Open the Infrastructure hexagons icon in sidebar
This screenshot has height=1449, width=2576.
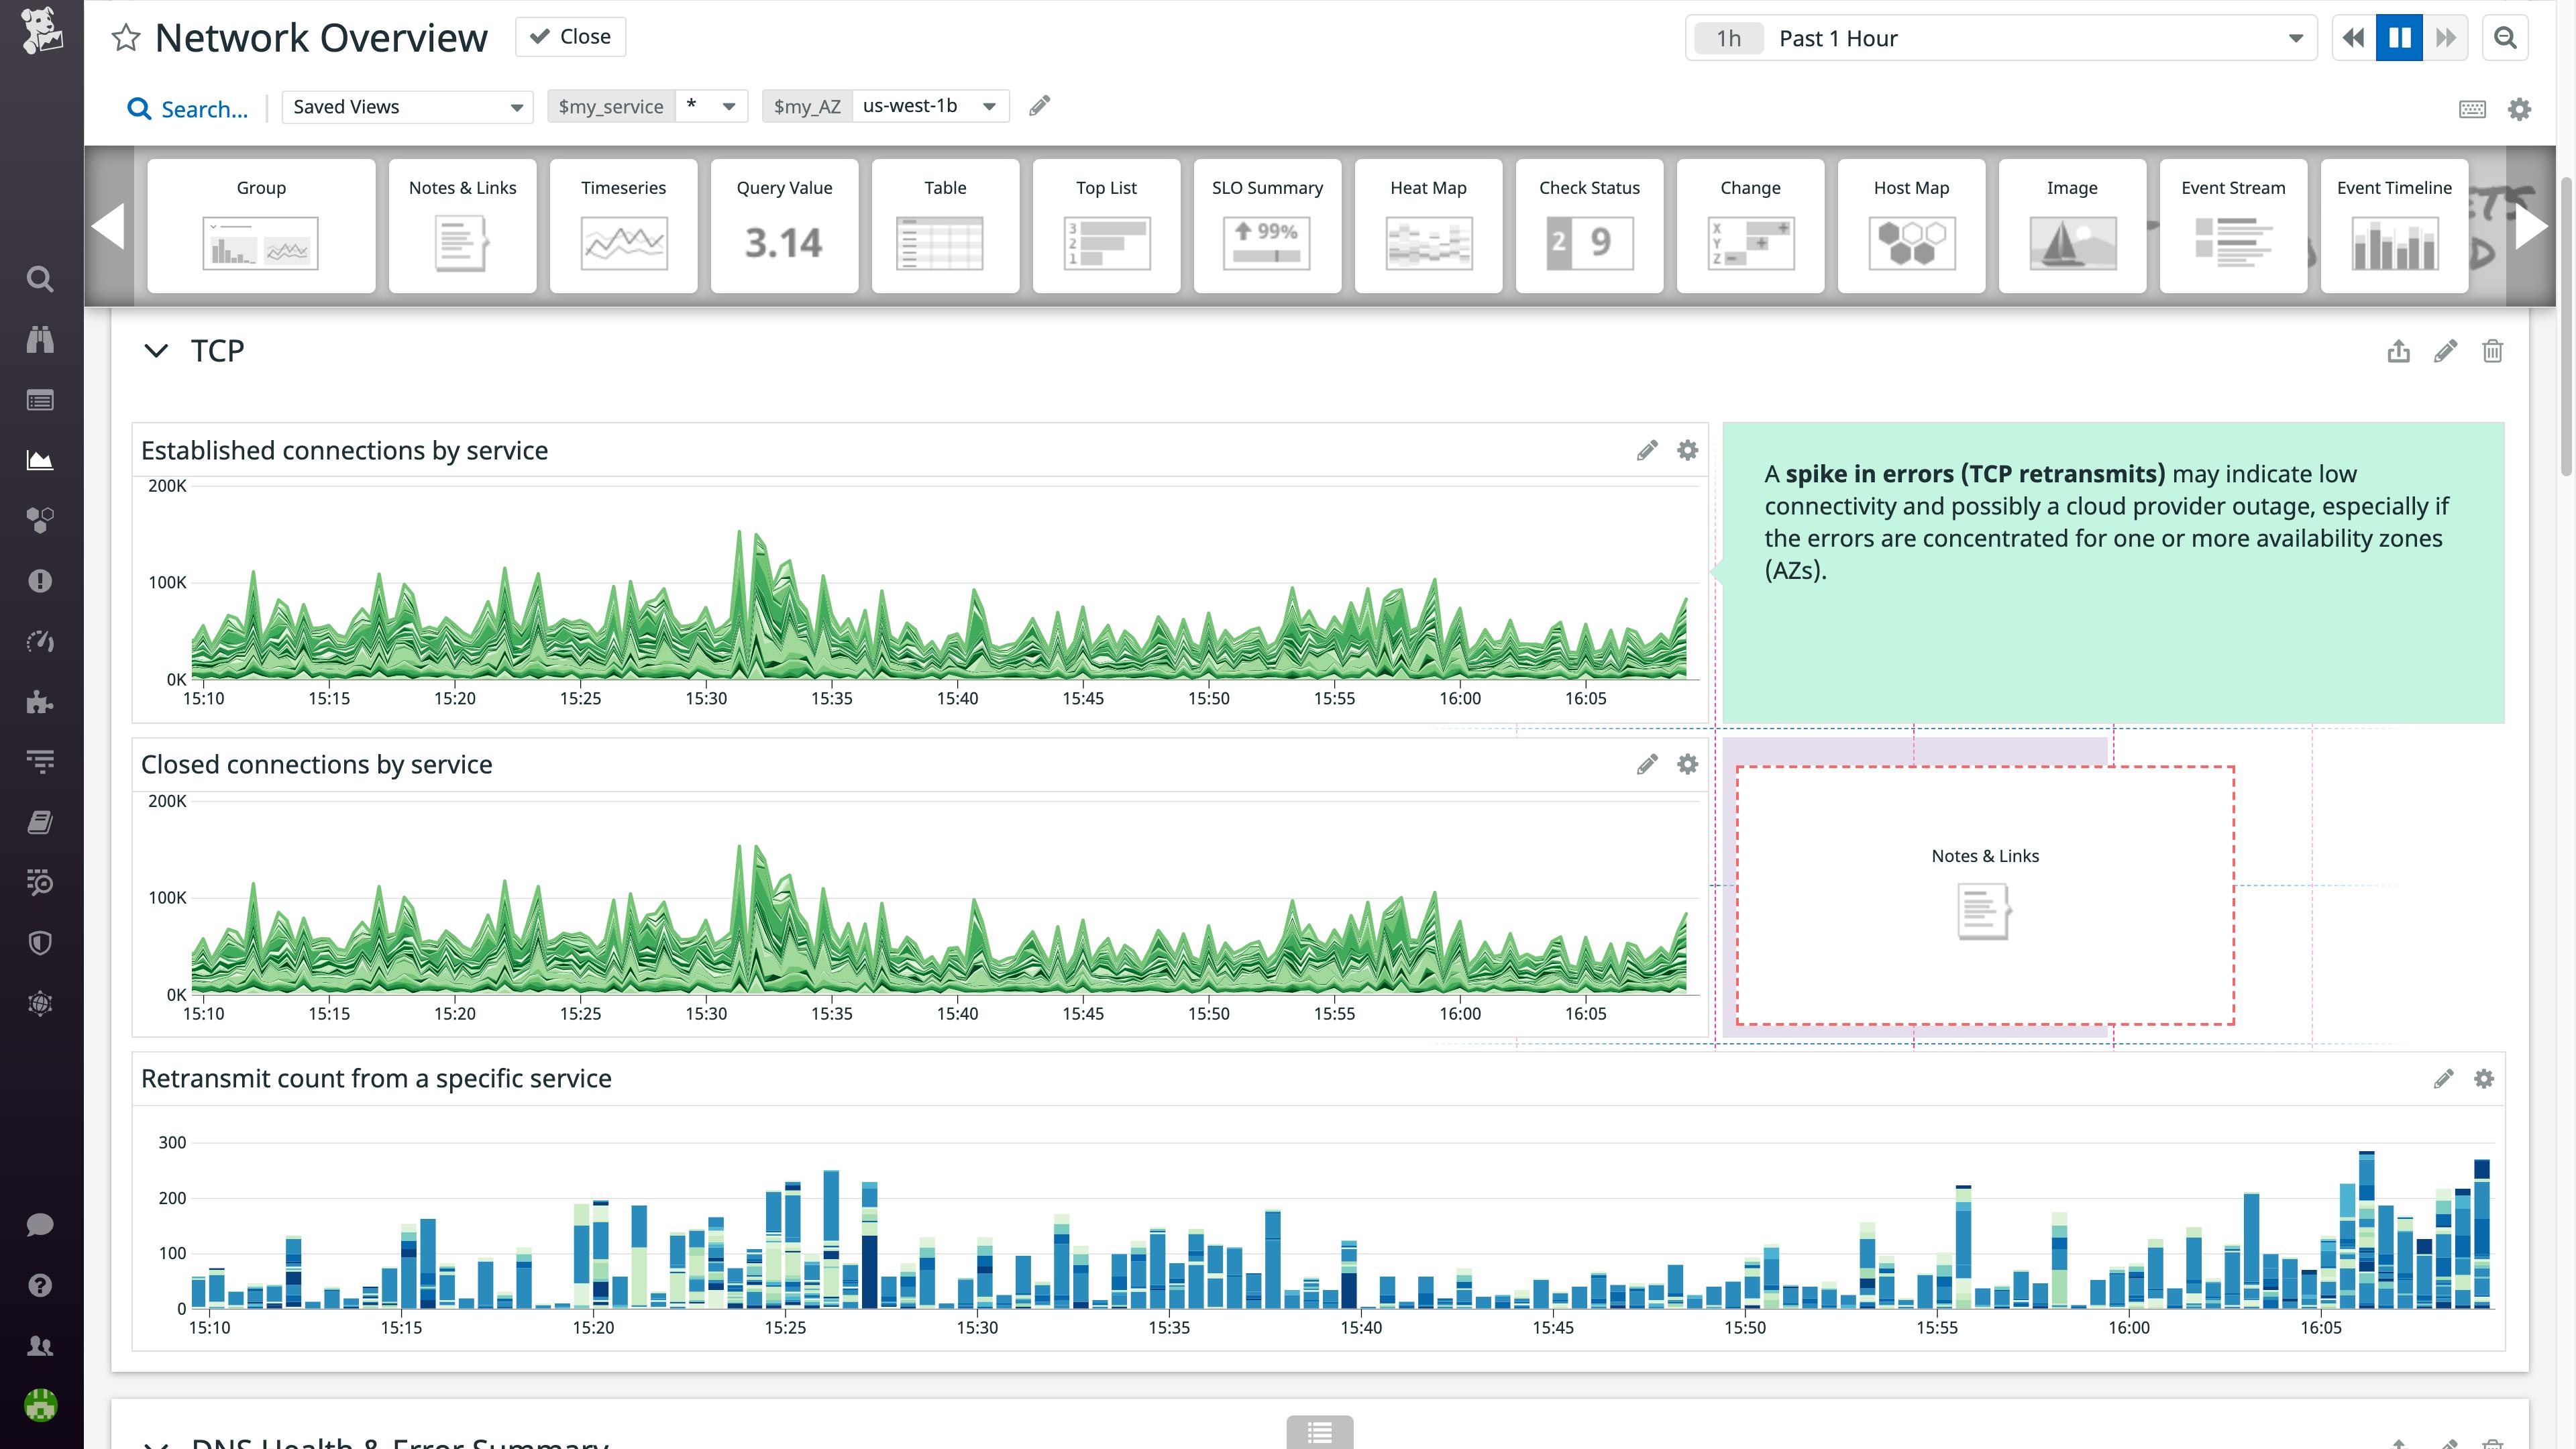tap(40, 519)
